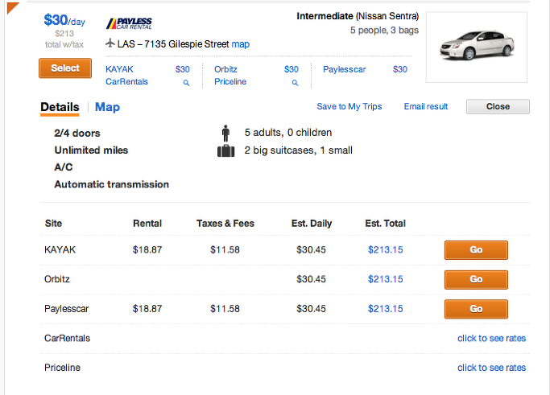Click the magnifier icon next to CarRentals
550x395 pixels.
[186, 83]
